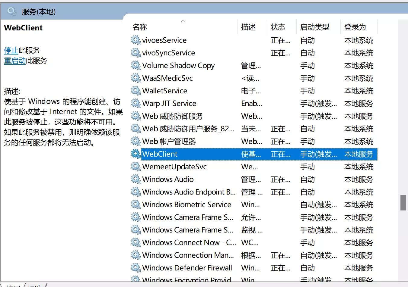The image size is (408, 287).
Task: Click the 停止 link to stop the service
Action: pos(11,50)
